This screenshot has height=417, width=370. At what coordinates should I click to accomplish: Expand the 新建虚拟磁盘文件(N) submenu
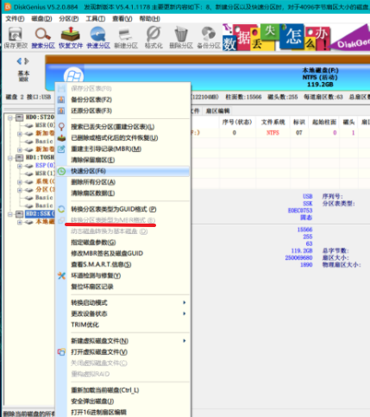pos(123,341)
